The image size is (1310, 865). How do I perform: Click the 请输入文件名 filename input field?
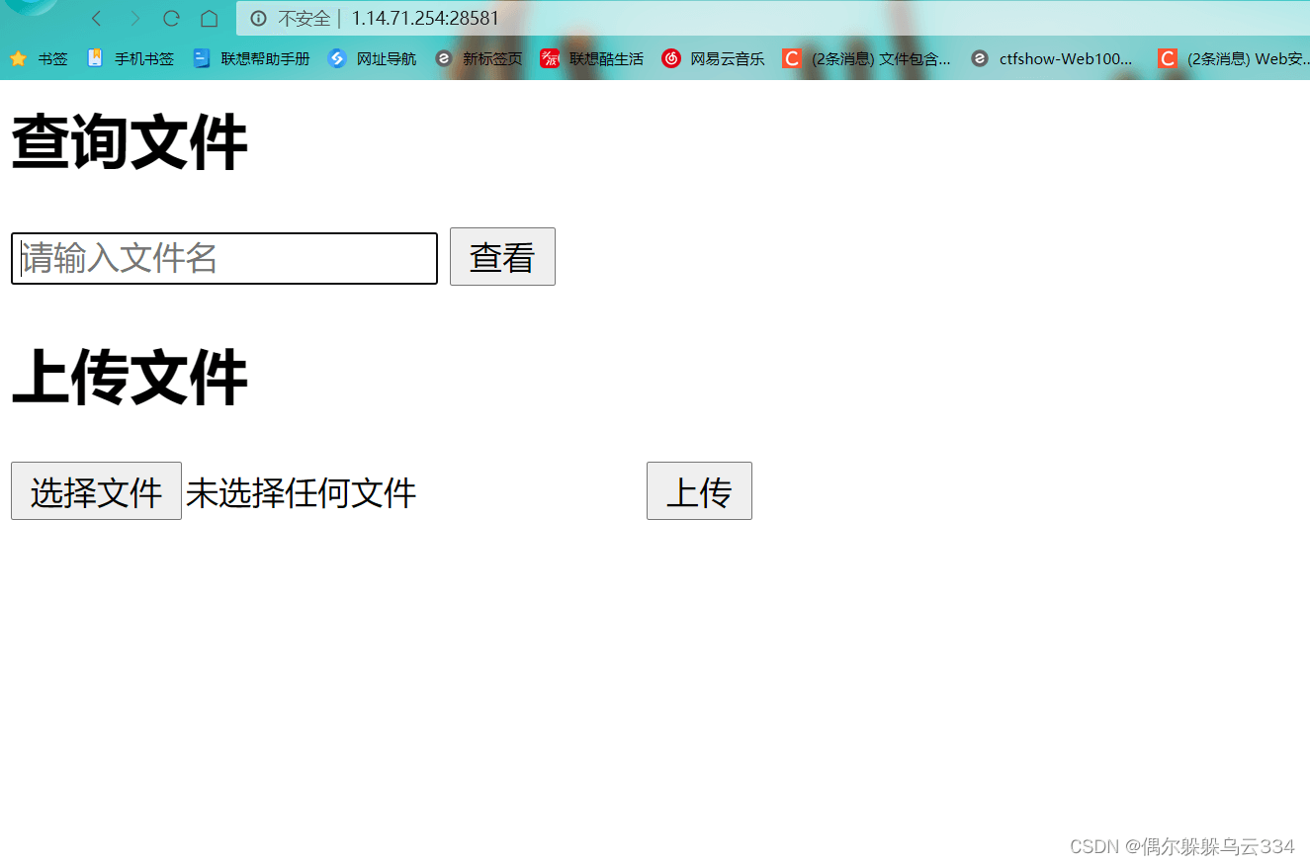coord(224,259)
